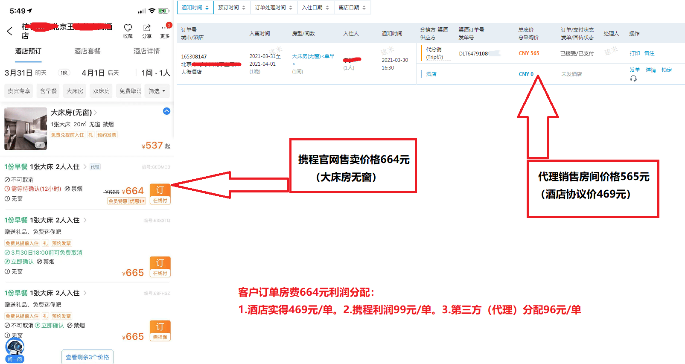The height and width of the screenshot is (364, 685).
Task: Sort by 订单处理时间
Action: [x=274, y=8]
